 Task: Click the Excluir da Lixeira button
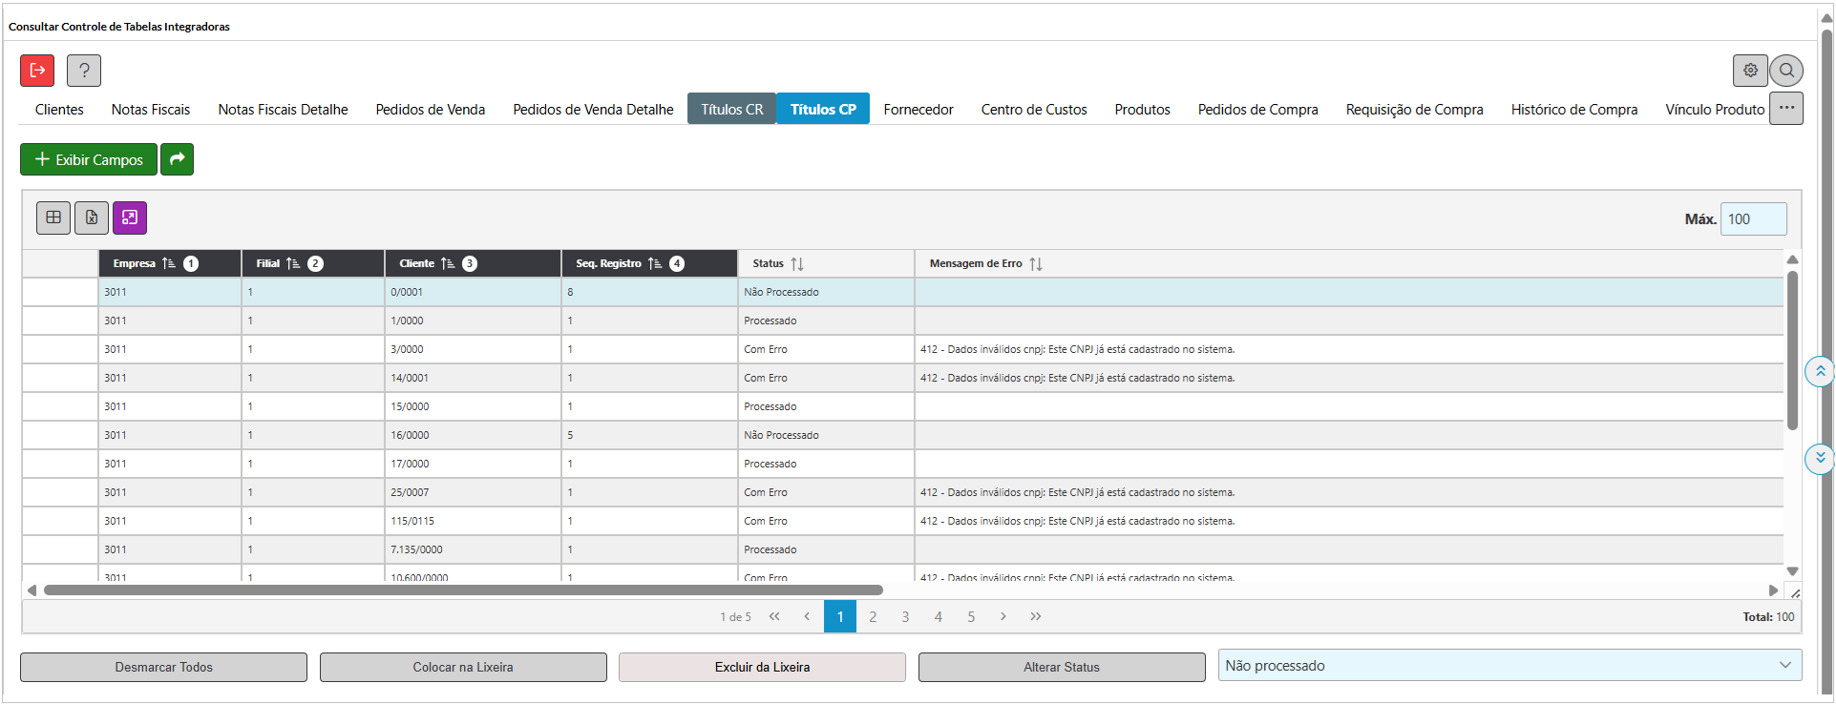[762, 667]
